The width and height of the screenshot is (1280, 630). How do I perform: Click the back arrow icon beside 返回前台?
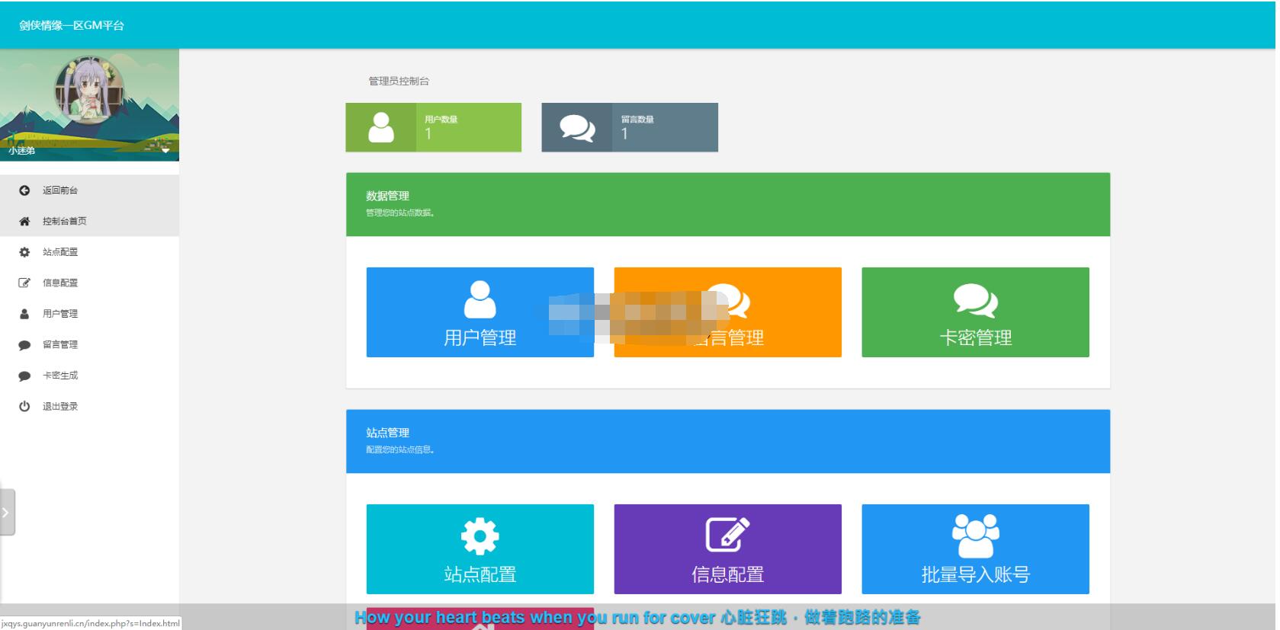point(24,190)
